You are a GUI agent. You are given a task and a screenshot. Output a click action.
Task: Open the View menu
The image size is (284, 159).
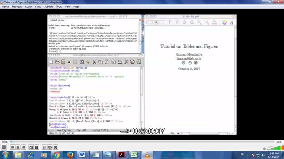[68, 7]
